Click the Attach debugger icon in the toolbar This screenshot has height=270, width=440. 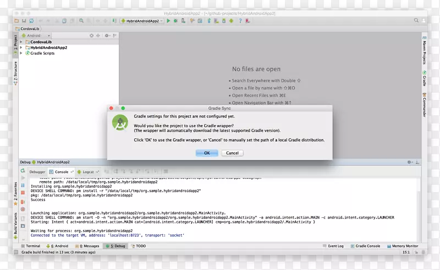tap(183, 21)
